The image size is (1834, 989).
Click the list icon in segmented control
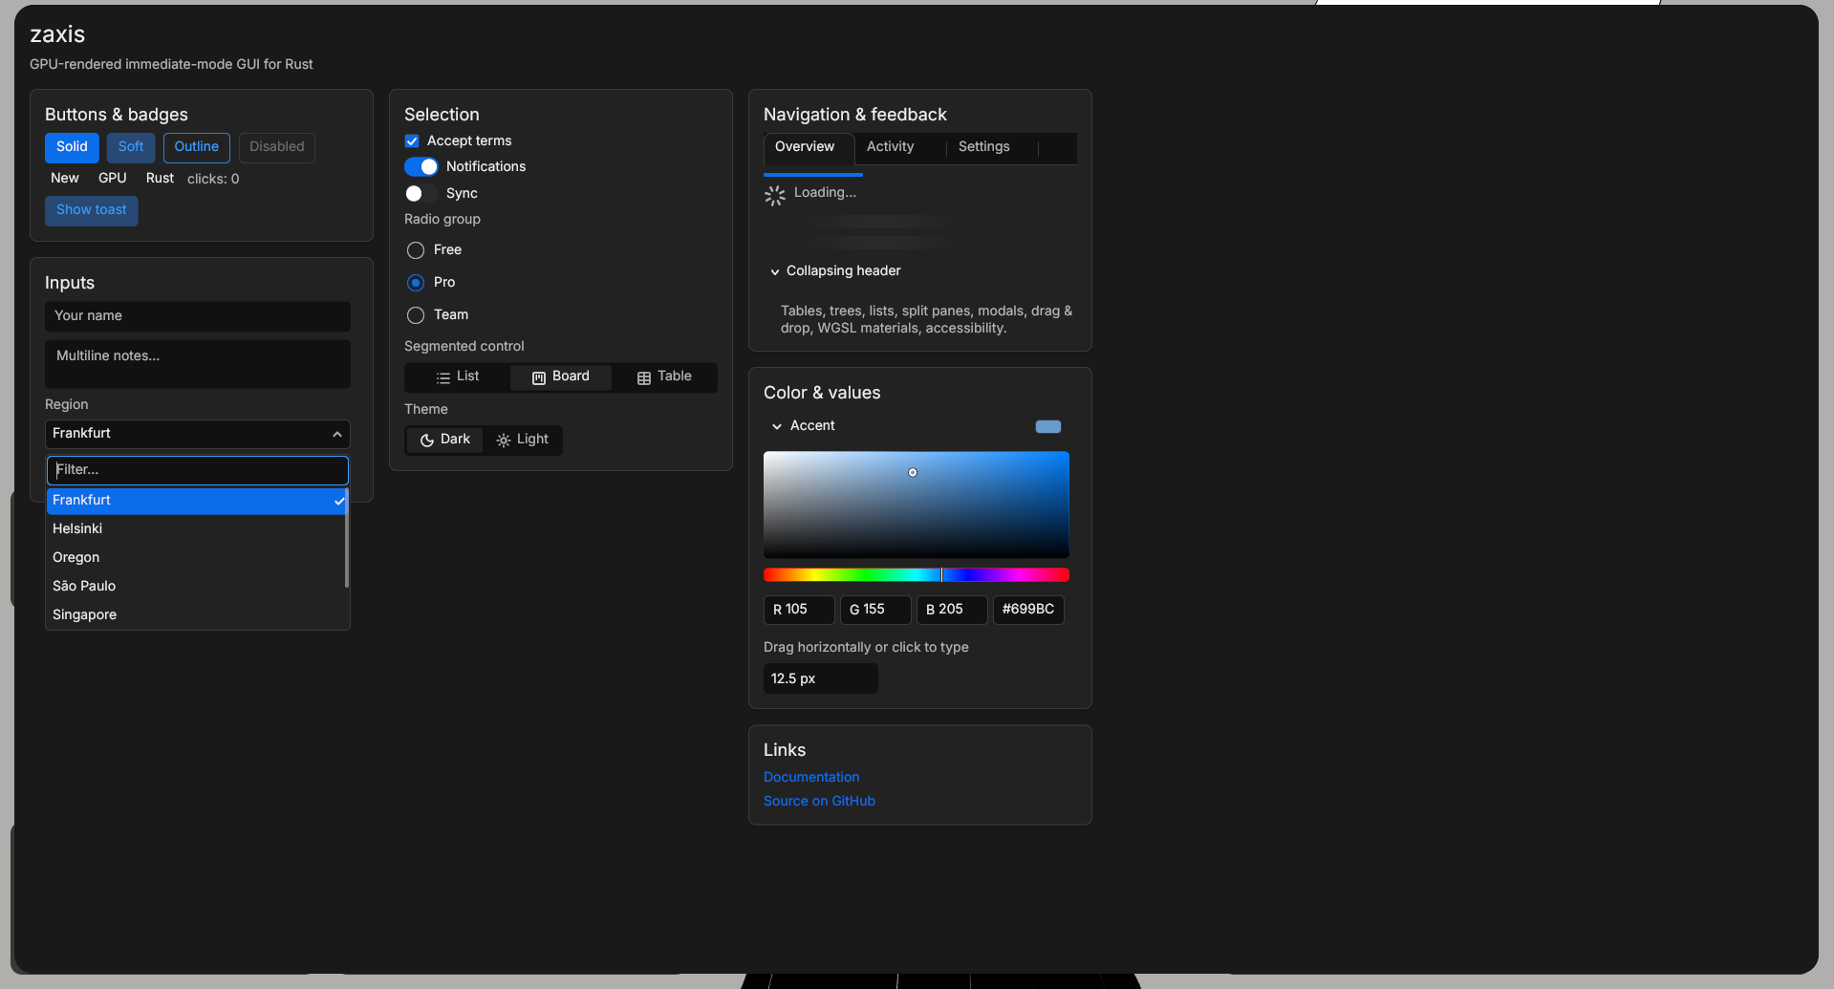click(442, 377)
